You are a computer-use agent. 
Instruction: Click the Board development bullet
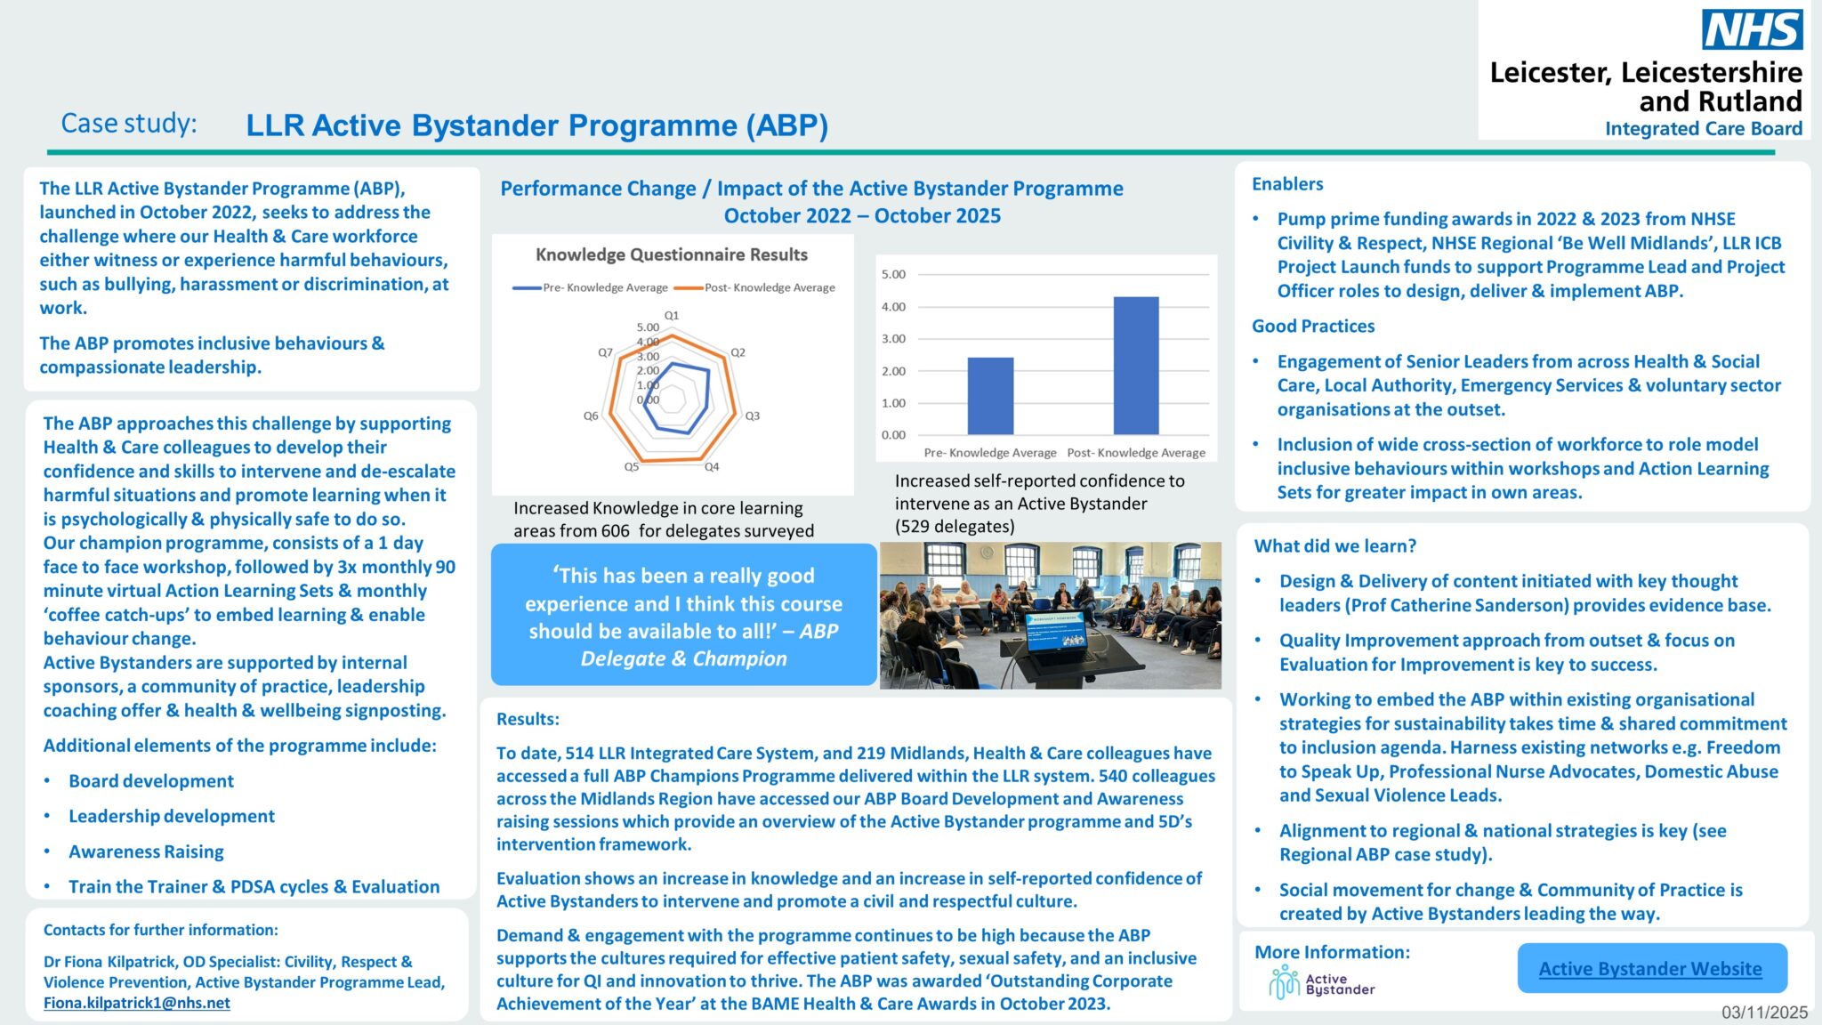coord(151,781)
